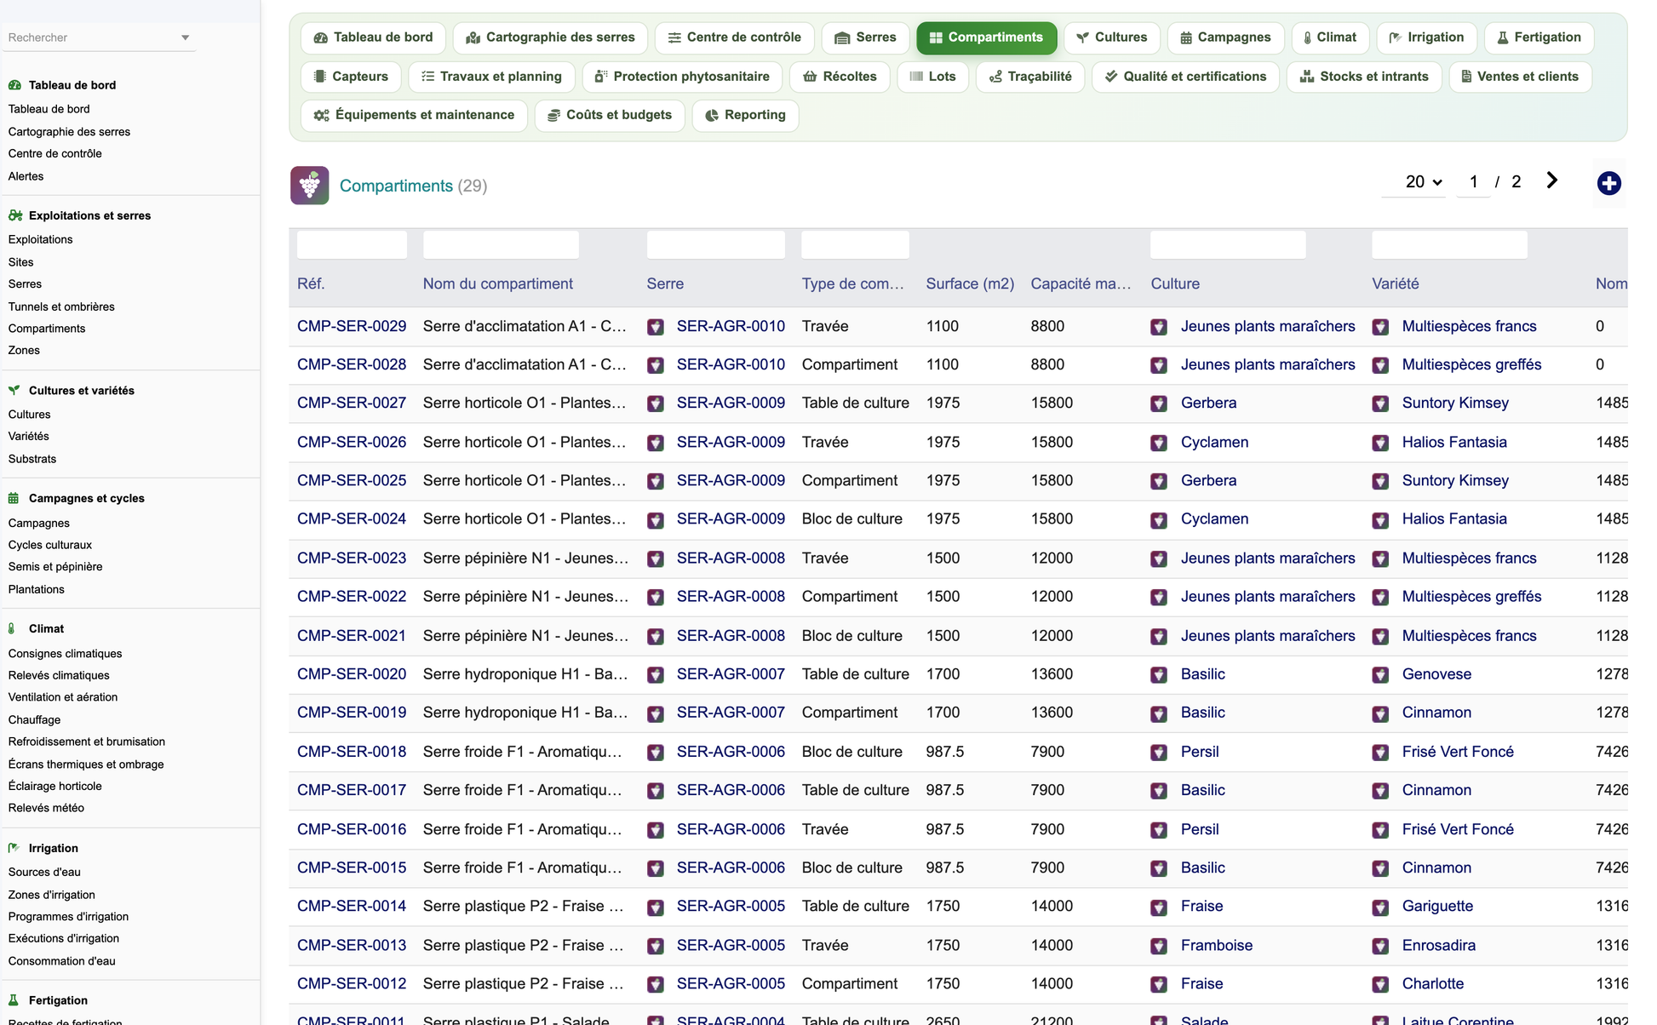The width and height of the screenshot is (1657, 1025).
Task: Follow the Suntory Kimsey link in row CMP-SER-0025
Action: tap(1455, 480)
